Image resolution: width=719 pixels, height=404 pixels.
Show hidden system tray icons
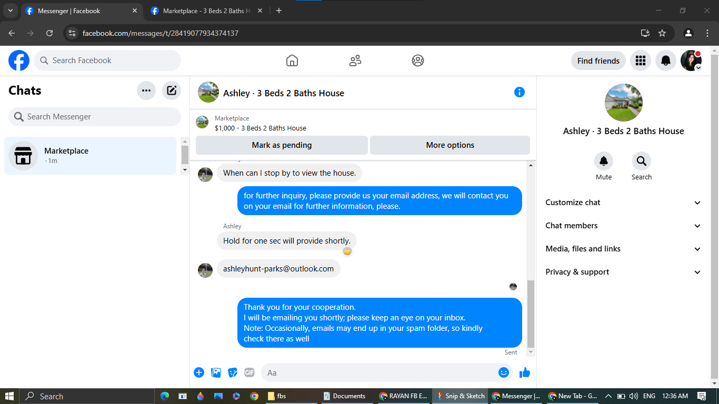pos(608,396)
